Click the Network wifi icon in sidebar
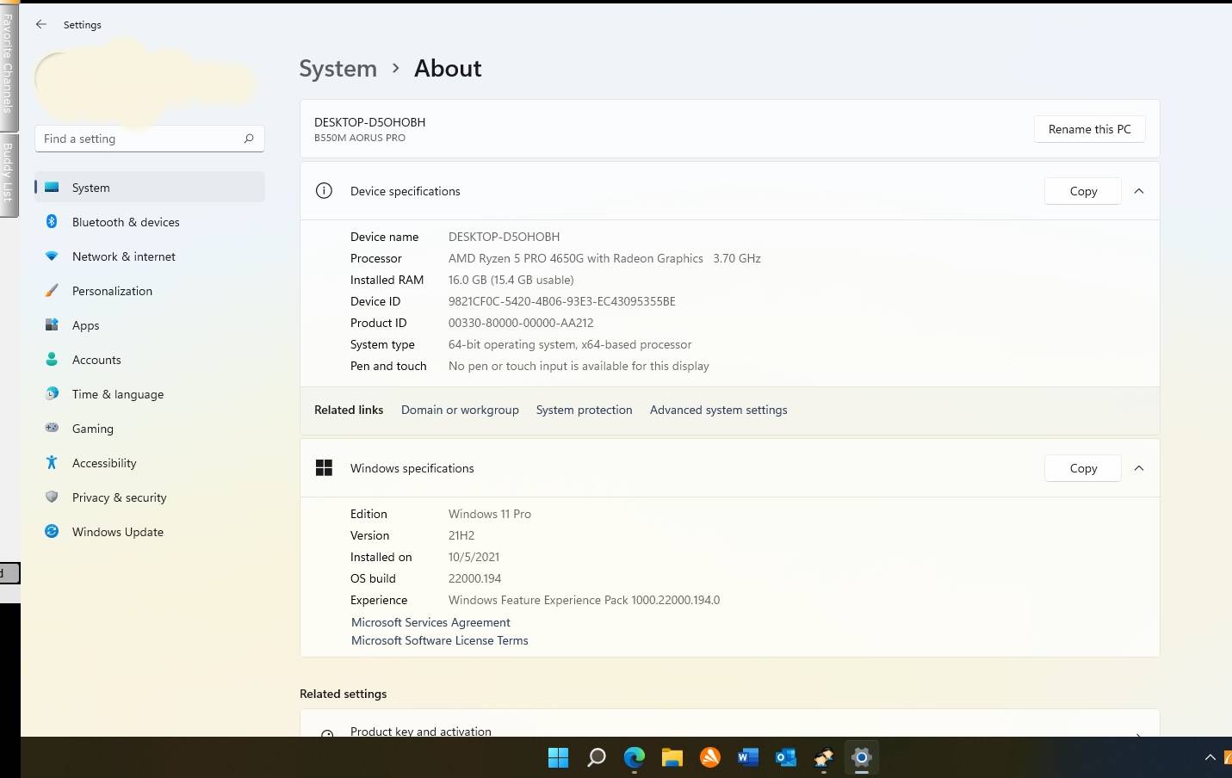The width and height of the screenshot is (1232, 778). click(x=52, y=256)
